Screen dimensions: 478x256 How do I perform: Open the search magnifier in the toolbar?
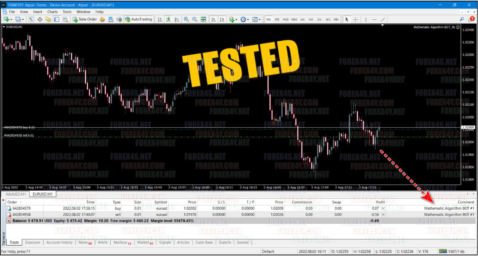pos(462,19)
